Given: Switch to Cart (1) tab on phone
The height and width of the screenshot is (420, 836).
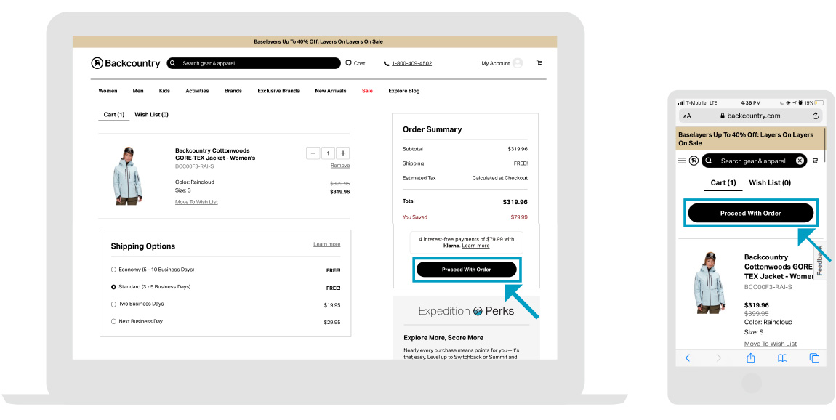Looking at the screenshot, I should click(x=723, y=183).
